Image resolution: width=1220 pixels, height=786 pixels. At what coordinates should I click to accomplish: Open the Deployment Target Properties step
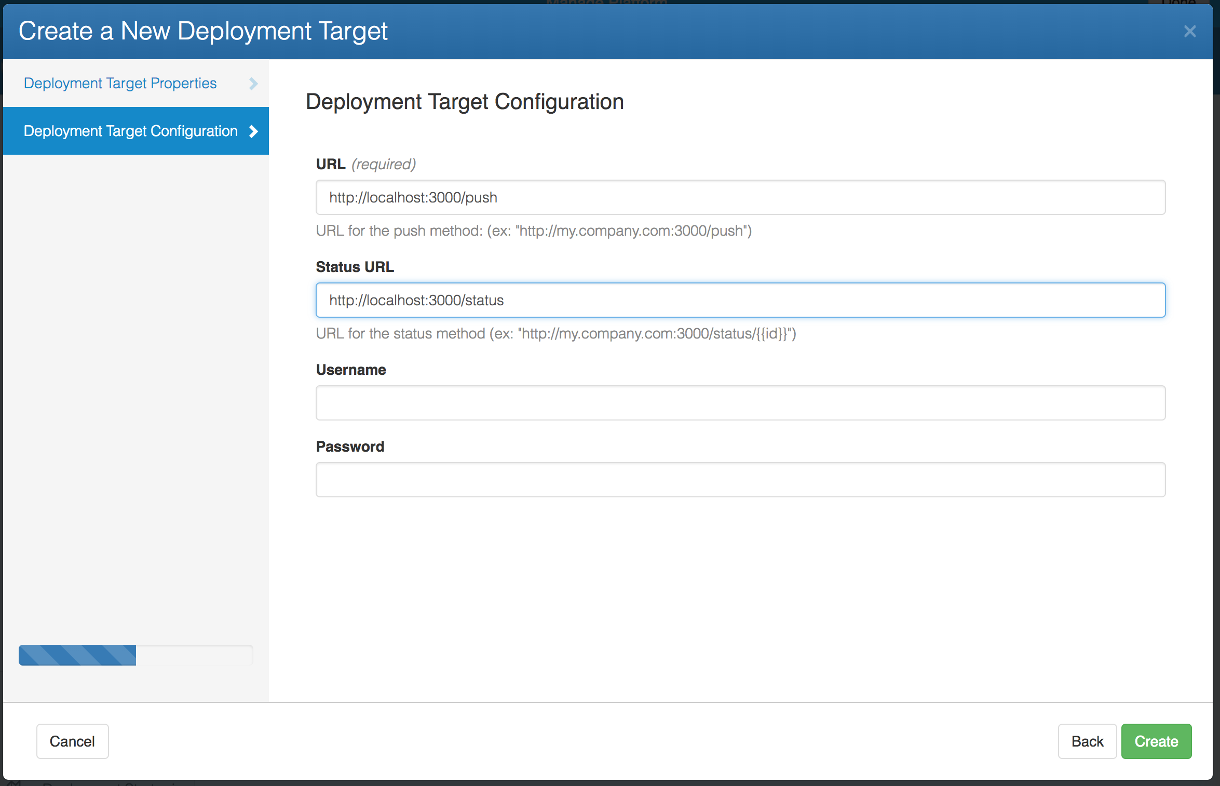pyautogui.click(x=120, y=84)
